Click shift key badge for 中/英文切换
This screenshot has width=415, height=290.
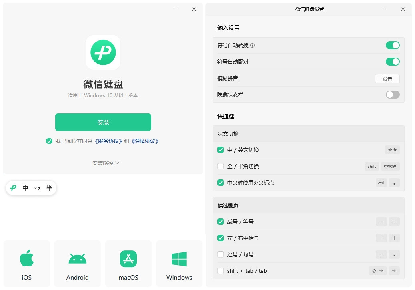(392, 150)
